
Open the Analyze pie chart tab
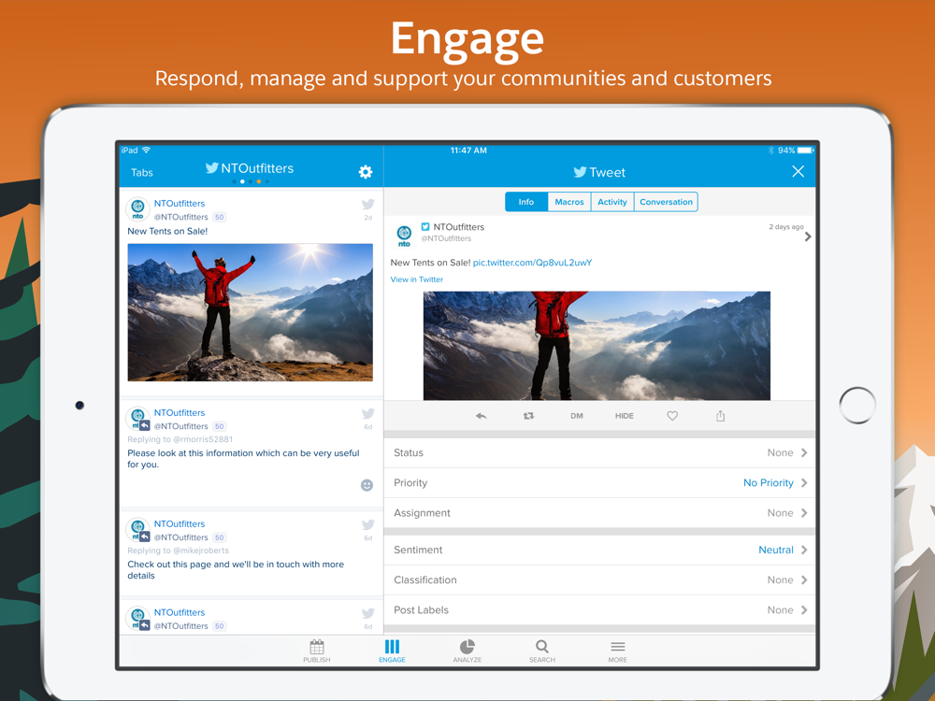pyautogui.click(x=467, y=651)
